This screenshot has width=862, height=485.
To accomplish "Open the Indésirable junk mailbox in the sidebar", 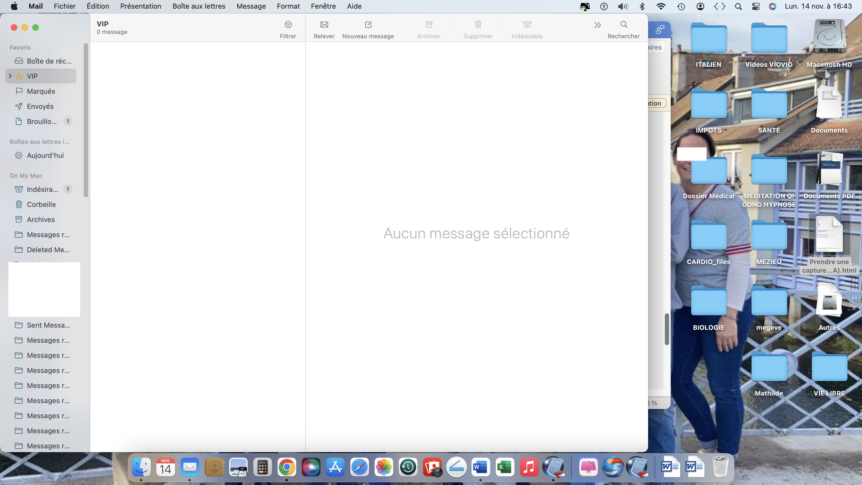I will click(42, 189).
